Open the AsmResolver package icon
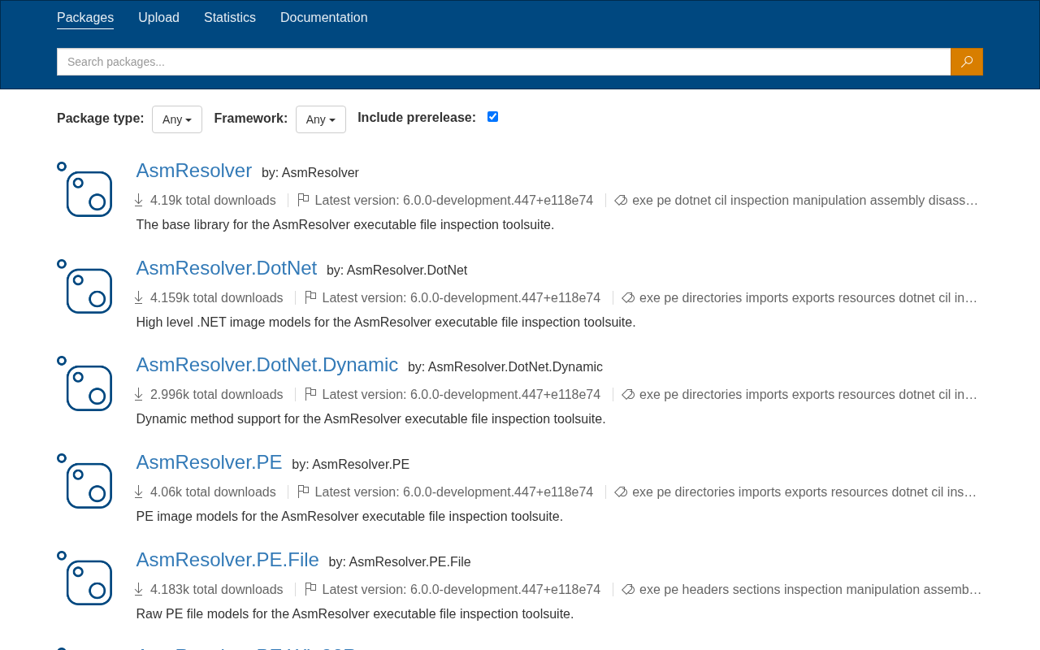Viewport: 1040px width, 650px height. [84, 189]
